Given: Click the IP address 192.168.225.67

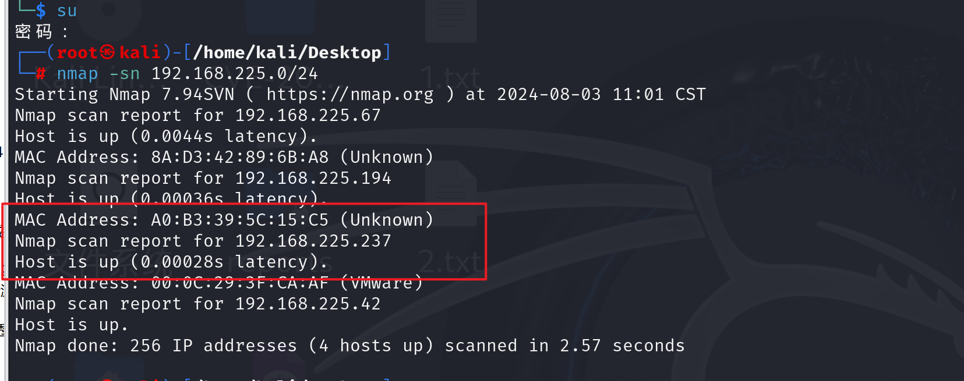Looking at the screenshot, I should point(308,115).
